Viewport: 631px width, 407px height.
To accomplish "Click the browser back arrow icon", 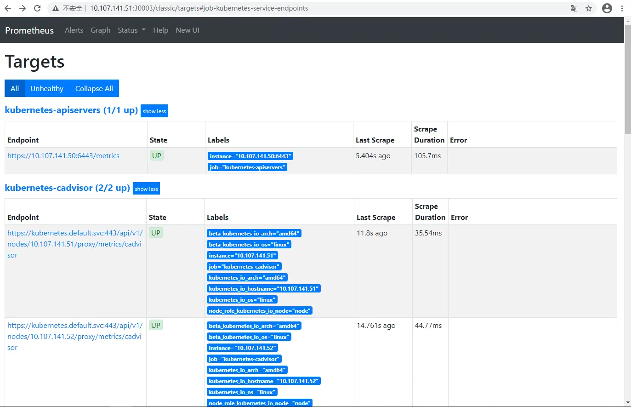I will (8, 8).
